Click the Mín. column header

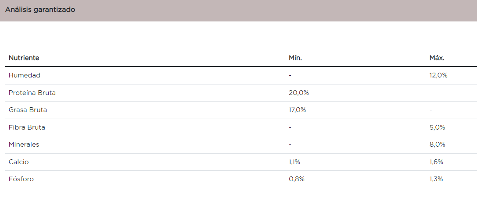point(295,58)
